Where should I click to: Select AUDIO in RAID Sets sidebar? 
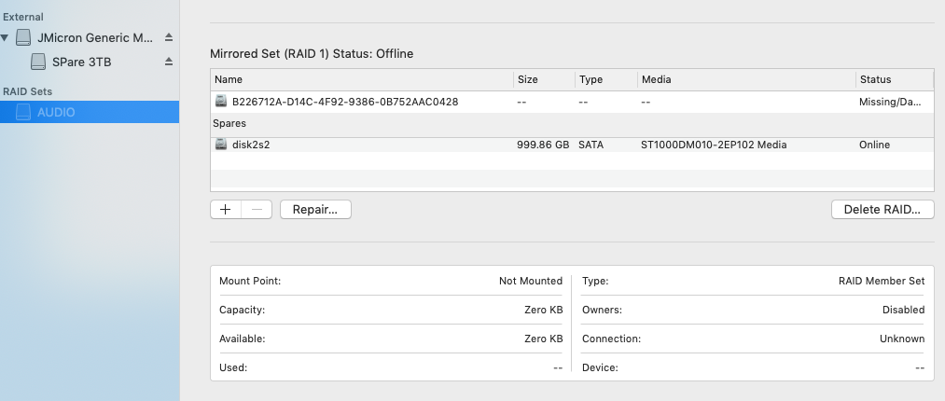tap(57, 113)
